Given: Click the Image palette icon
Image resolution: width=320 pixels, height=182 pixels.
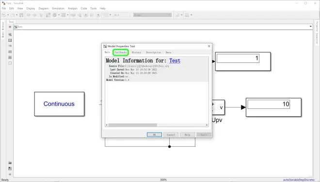Looking at the screenshot, I should [10, 58].
